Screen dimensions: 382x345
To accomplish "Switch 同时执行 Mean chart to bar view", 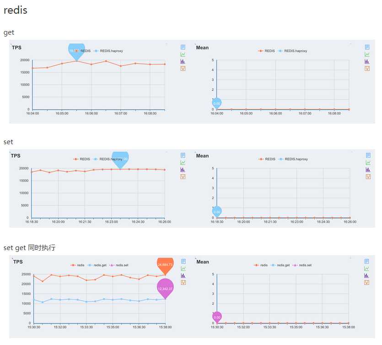I will point(366,276).
